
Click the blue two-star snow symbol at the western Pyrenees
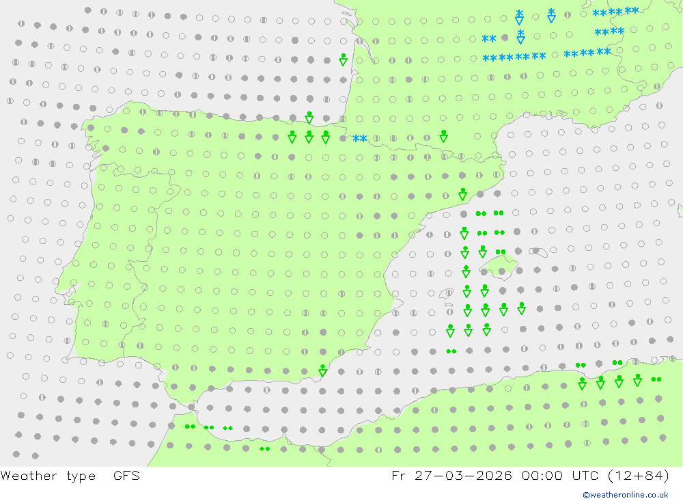click(x=360, y=139)
